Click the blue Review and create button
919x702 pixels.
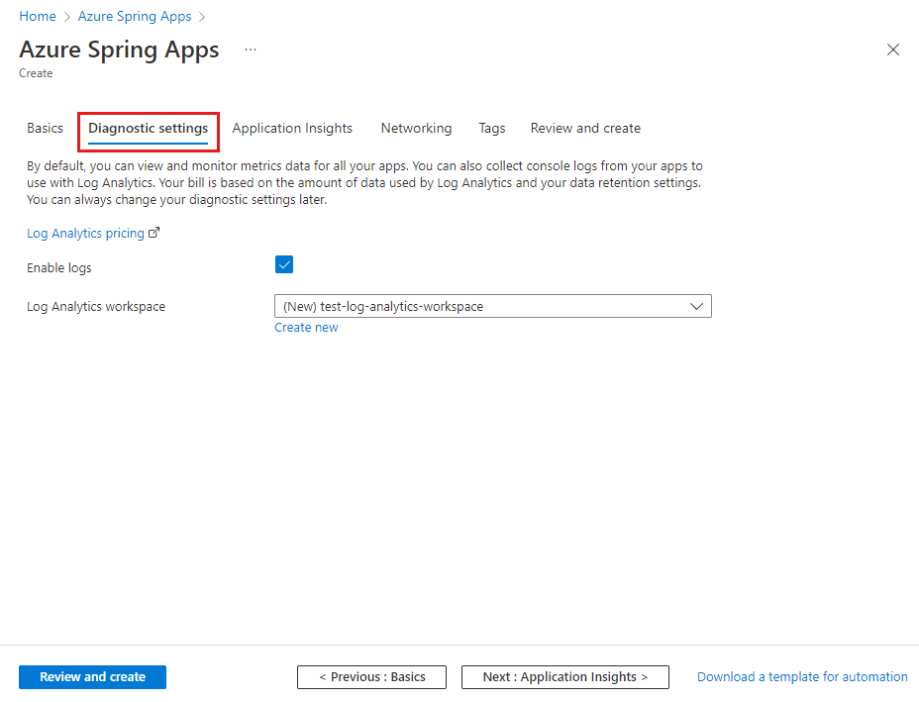tap(93, 677)
